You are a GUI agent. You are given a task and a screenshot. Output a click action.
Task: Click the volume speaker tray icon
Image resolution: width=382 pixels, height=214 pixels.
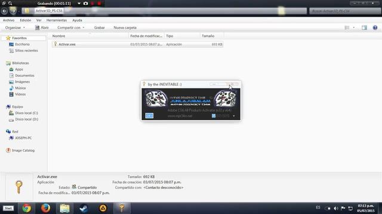[x=335, y=208]
